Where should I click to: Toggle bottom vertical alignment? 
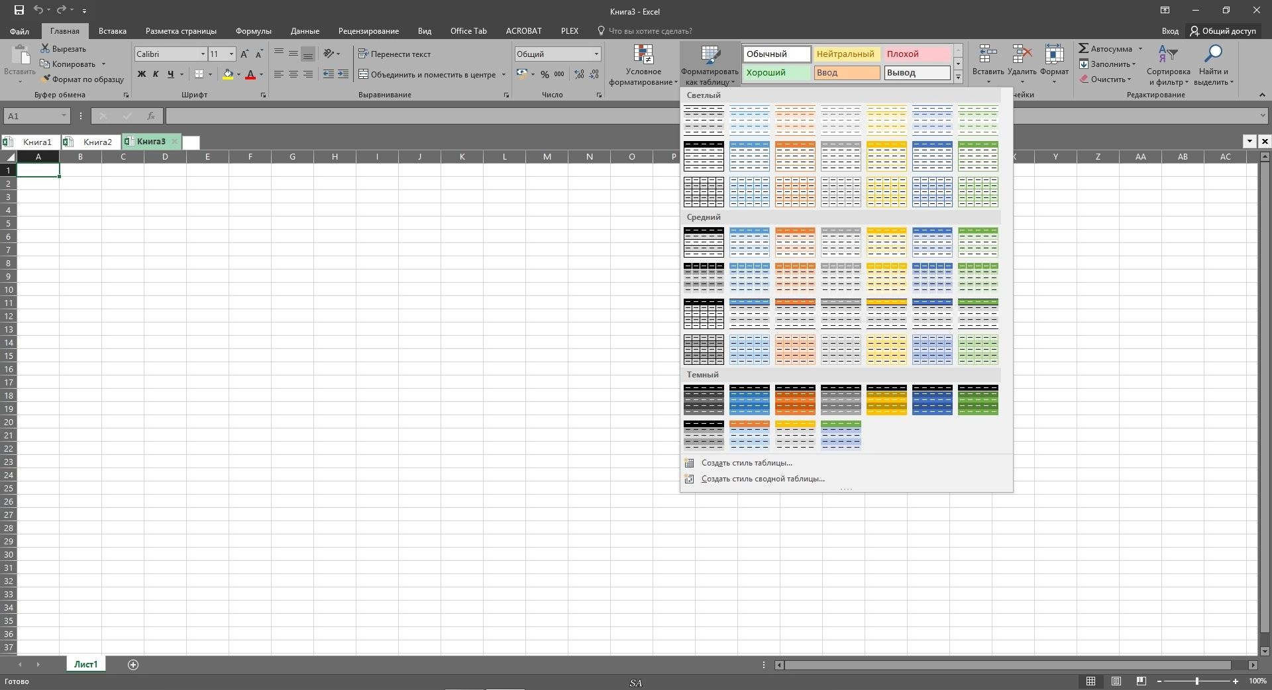308,54
